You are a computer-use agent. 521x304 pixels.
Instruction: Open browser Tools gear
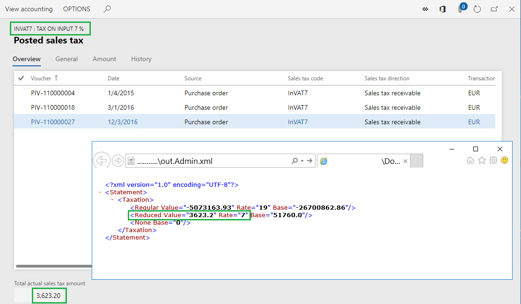tap(493, 161)
